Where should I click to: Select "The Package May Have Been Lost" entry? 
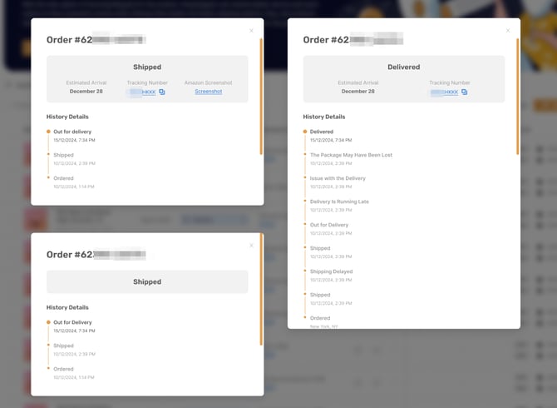tap(351, 155)
